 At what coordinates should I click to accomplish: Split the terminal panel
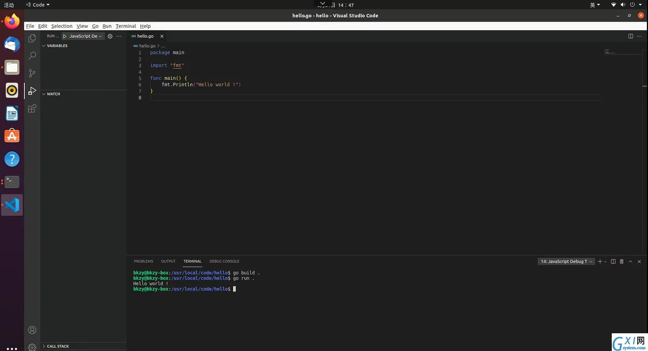tap(613, 261)
